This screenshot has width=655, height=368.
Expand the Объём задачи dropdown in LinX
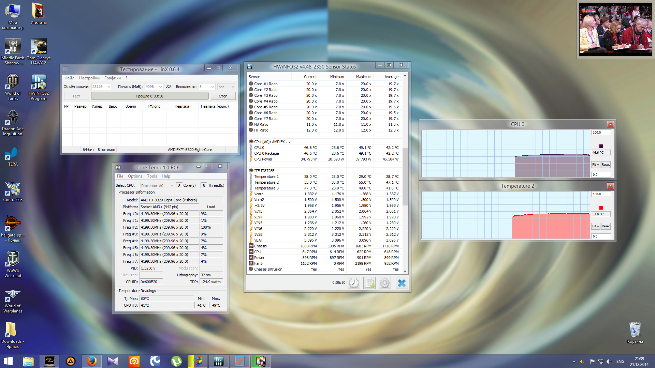coord(109,87)
